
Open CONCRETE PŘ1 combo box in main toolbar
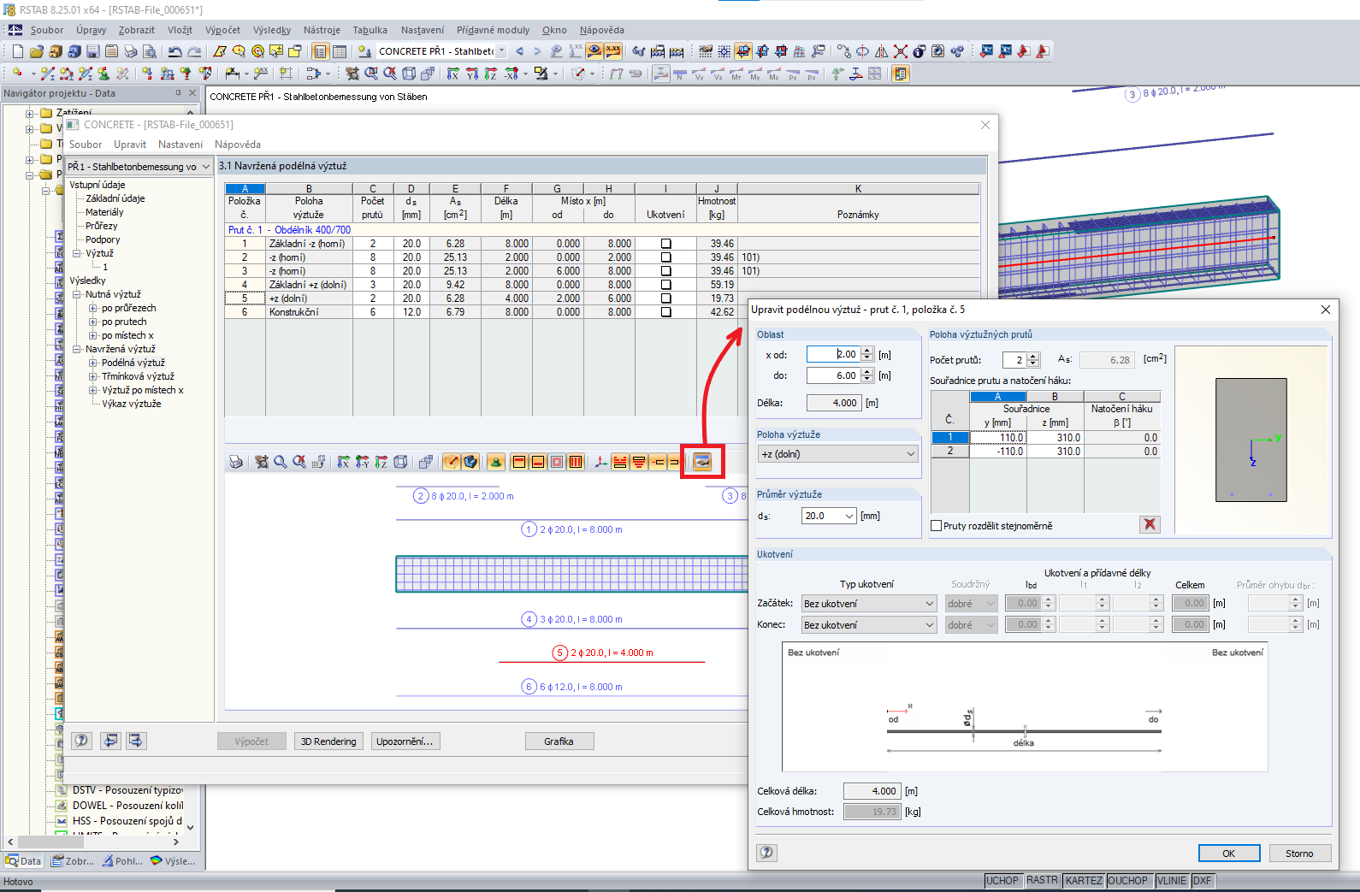[441, 51]
